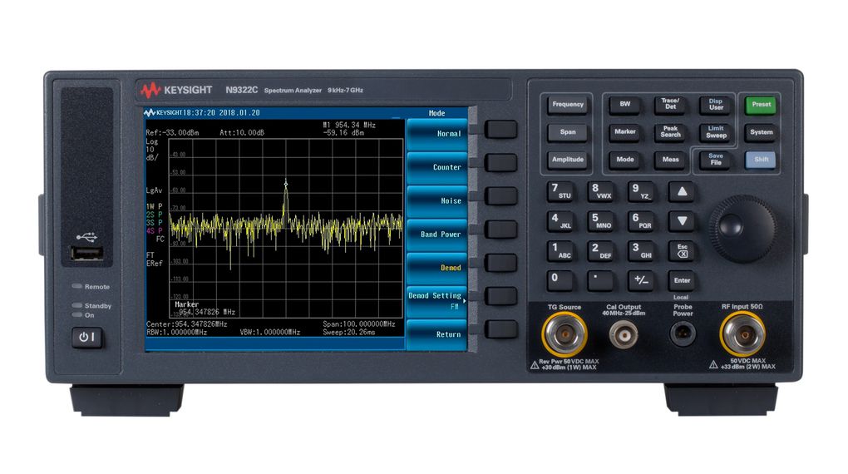Select the Span key
The image size is (848, 474).
pos(567,132)
